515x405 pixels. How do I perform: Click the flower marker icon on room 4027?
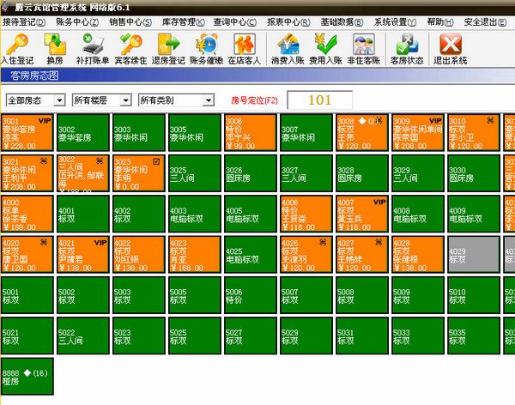(379, 243)
